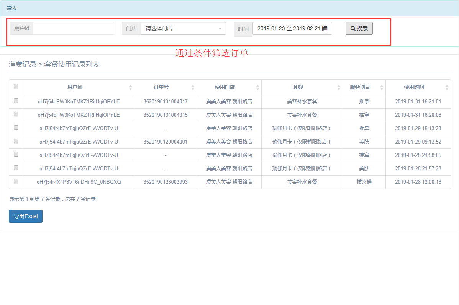The height and width of the screenshot is (305, 459).
Task: Open the 请选择门店 store dropdown
Action: click(x=183, y=28)
